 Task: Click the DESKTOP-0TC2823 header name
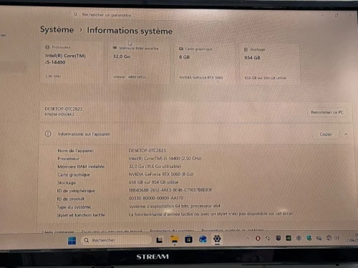(x=64, y=109)
